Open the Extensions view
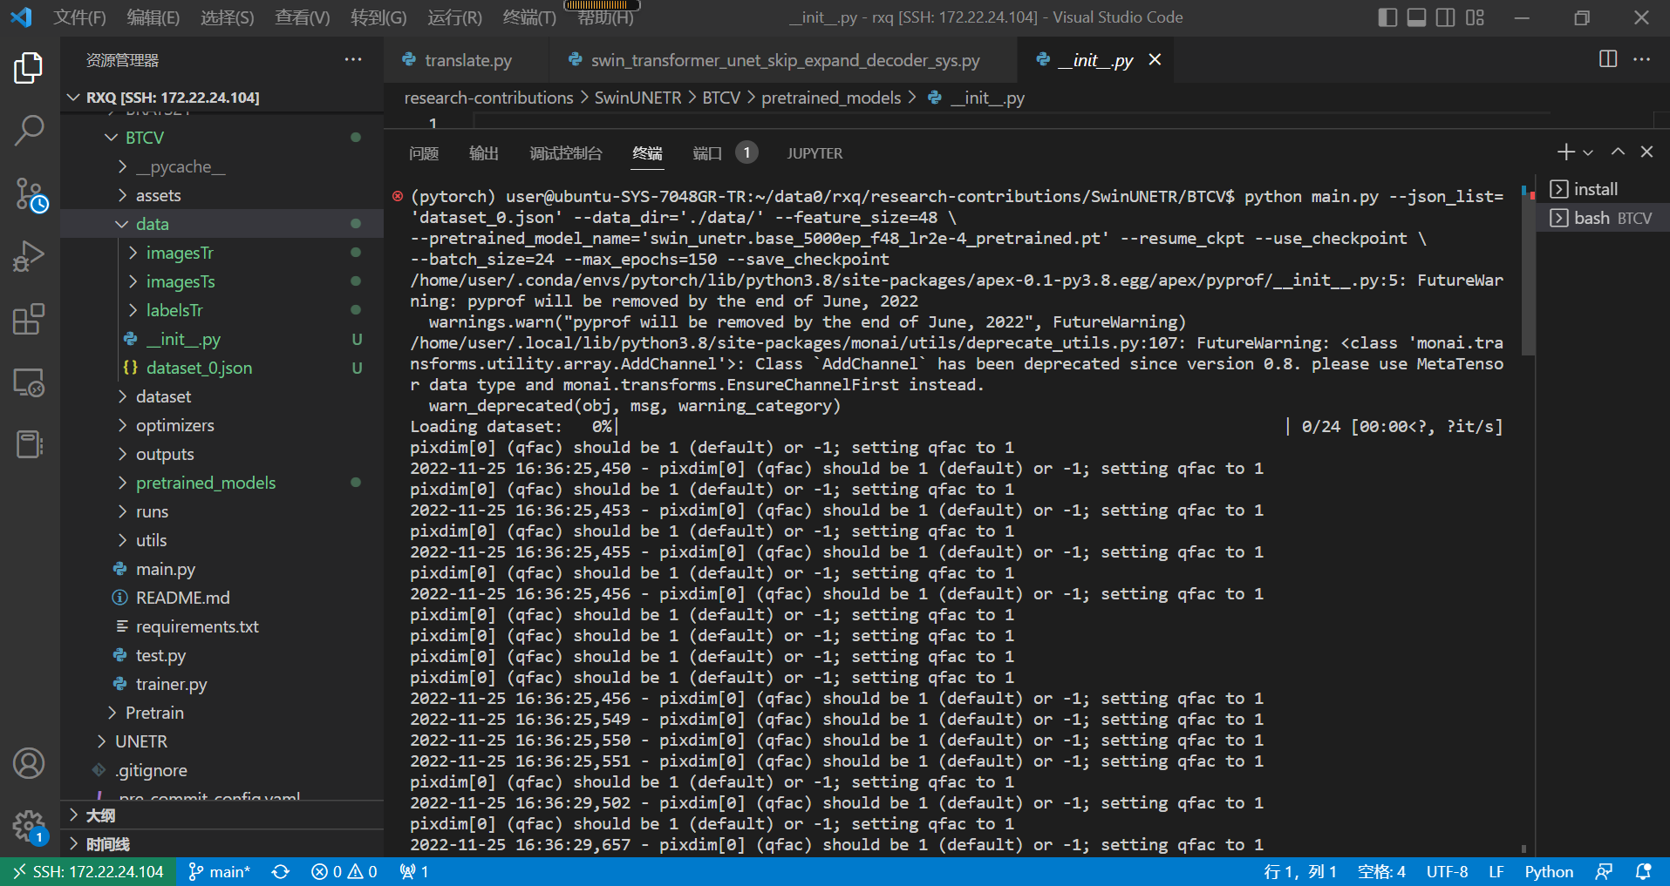The image size is (1670, 886). tap(29, 319)
